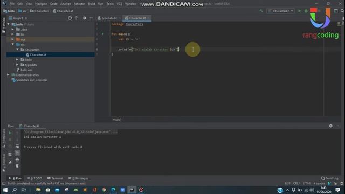Toggle tool window quick-access in status bar corner
Image resolution: width=345 pixels, height=194 pixels.
(4, 183)
